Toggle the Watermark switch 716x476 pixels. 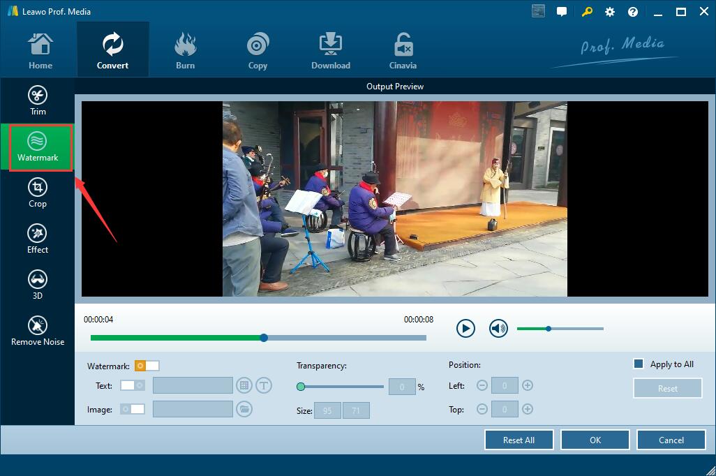pyautogui.click(x=147, y=366)
